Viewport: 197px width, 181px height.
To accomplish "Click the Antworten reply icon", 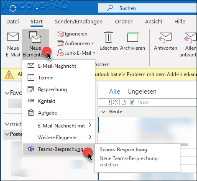I will pyautogui.click(x=165, y=38).
